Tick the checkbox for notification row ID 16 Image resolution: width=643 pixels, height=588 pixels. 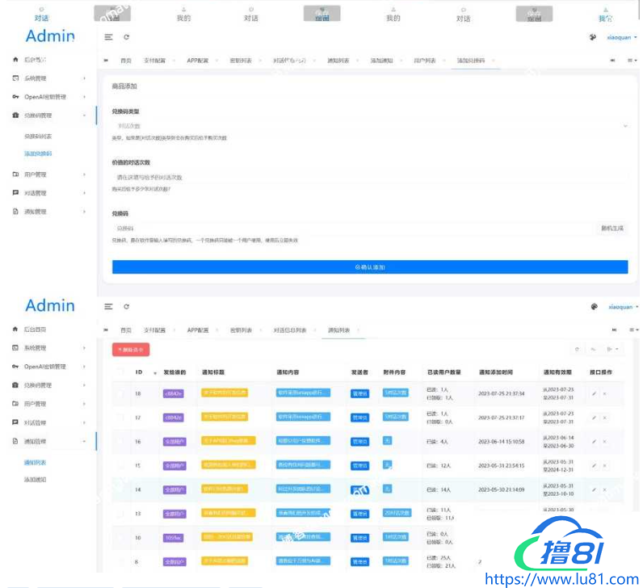[120, 442]
